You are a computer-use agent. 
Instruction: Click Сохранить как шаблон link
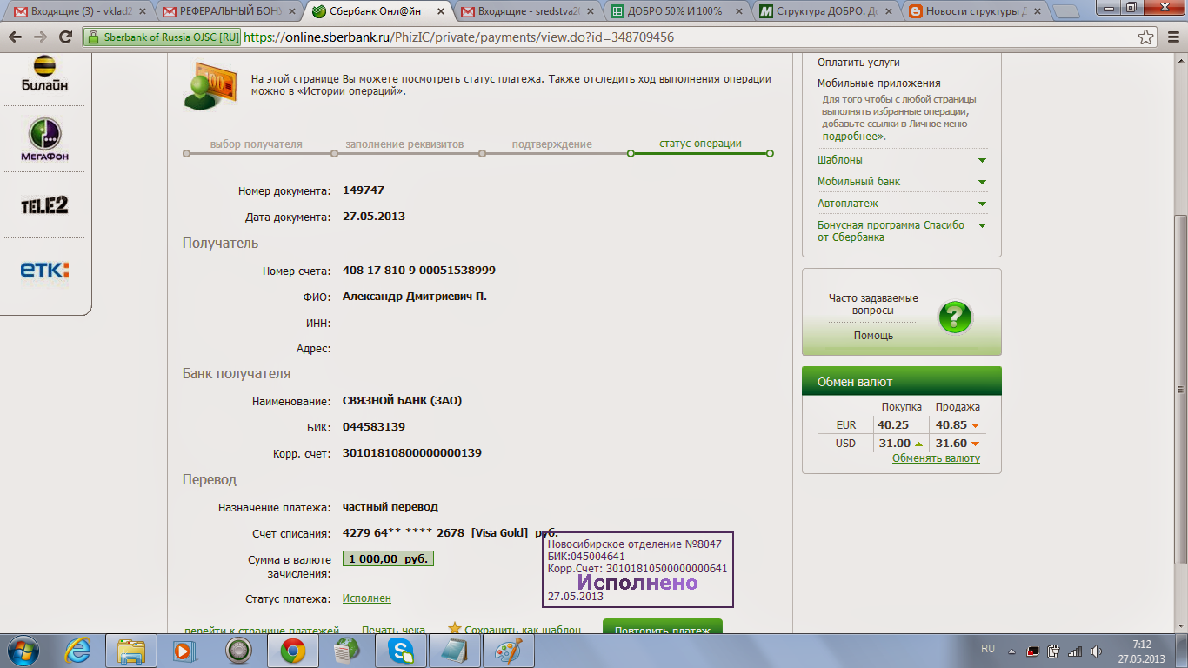click(523, 630)
